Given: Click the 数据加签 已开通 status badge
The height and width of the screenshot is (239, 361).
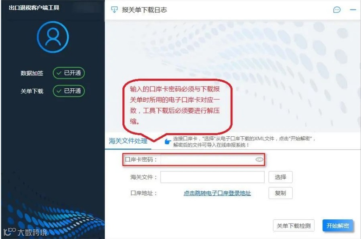Looking at the screenshot, I should click(69, 73).
